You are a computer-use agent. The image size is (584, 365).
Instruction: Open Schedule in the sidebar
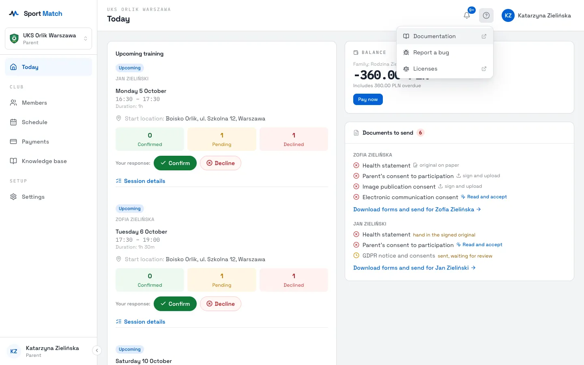pos(48,122)
